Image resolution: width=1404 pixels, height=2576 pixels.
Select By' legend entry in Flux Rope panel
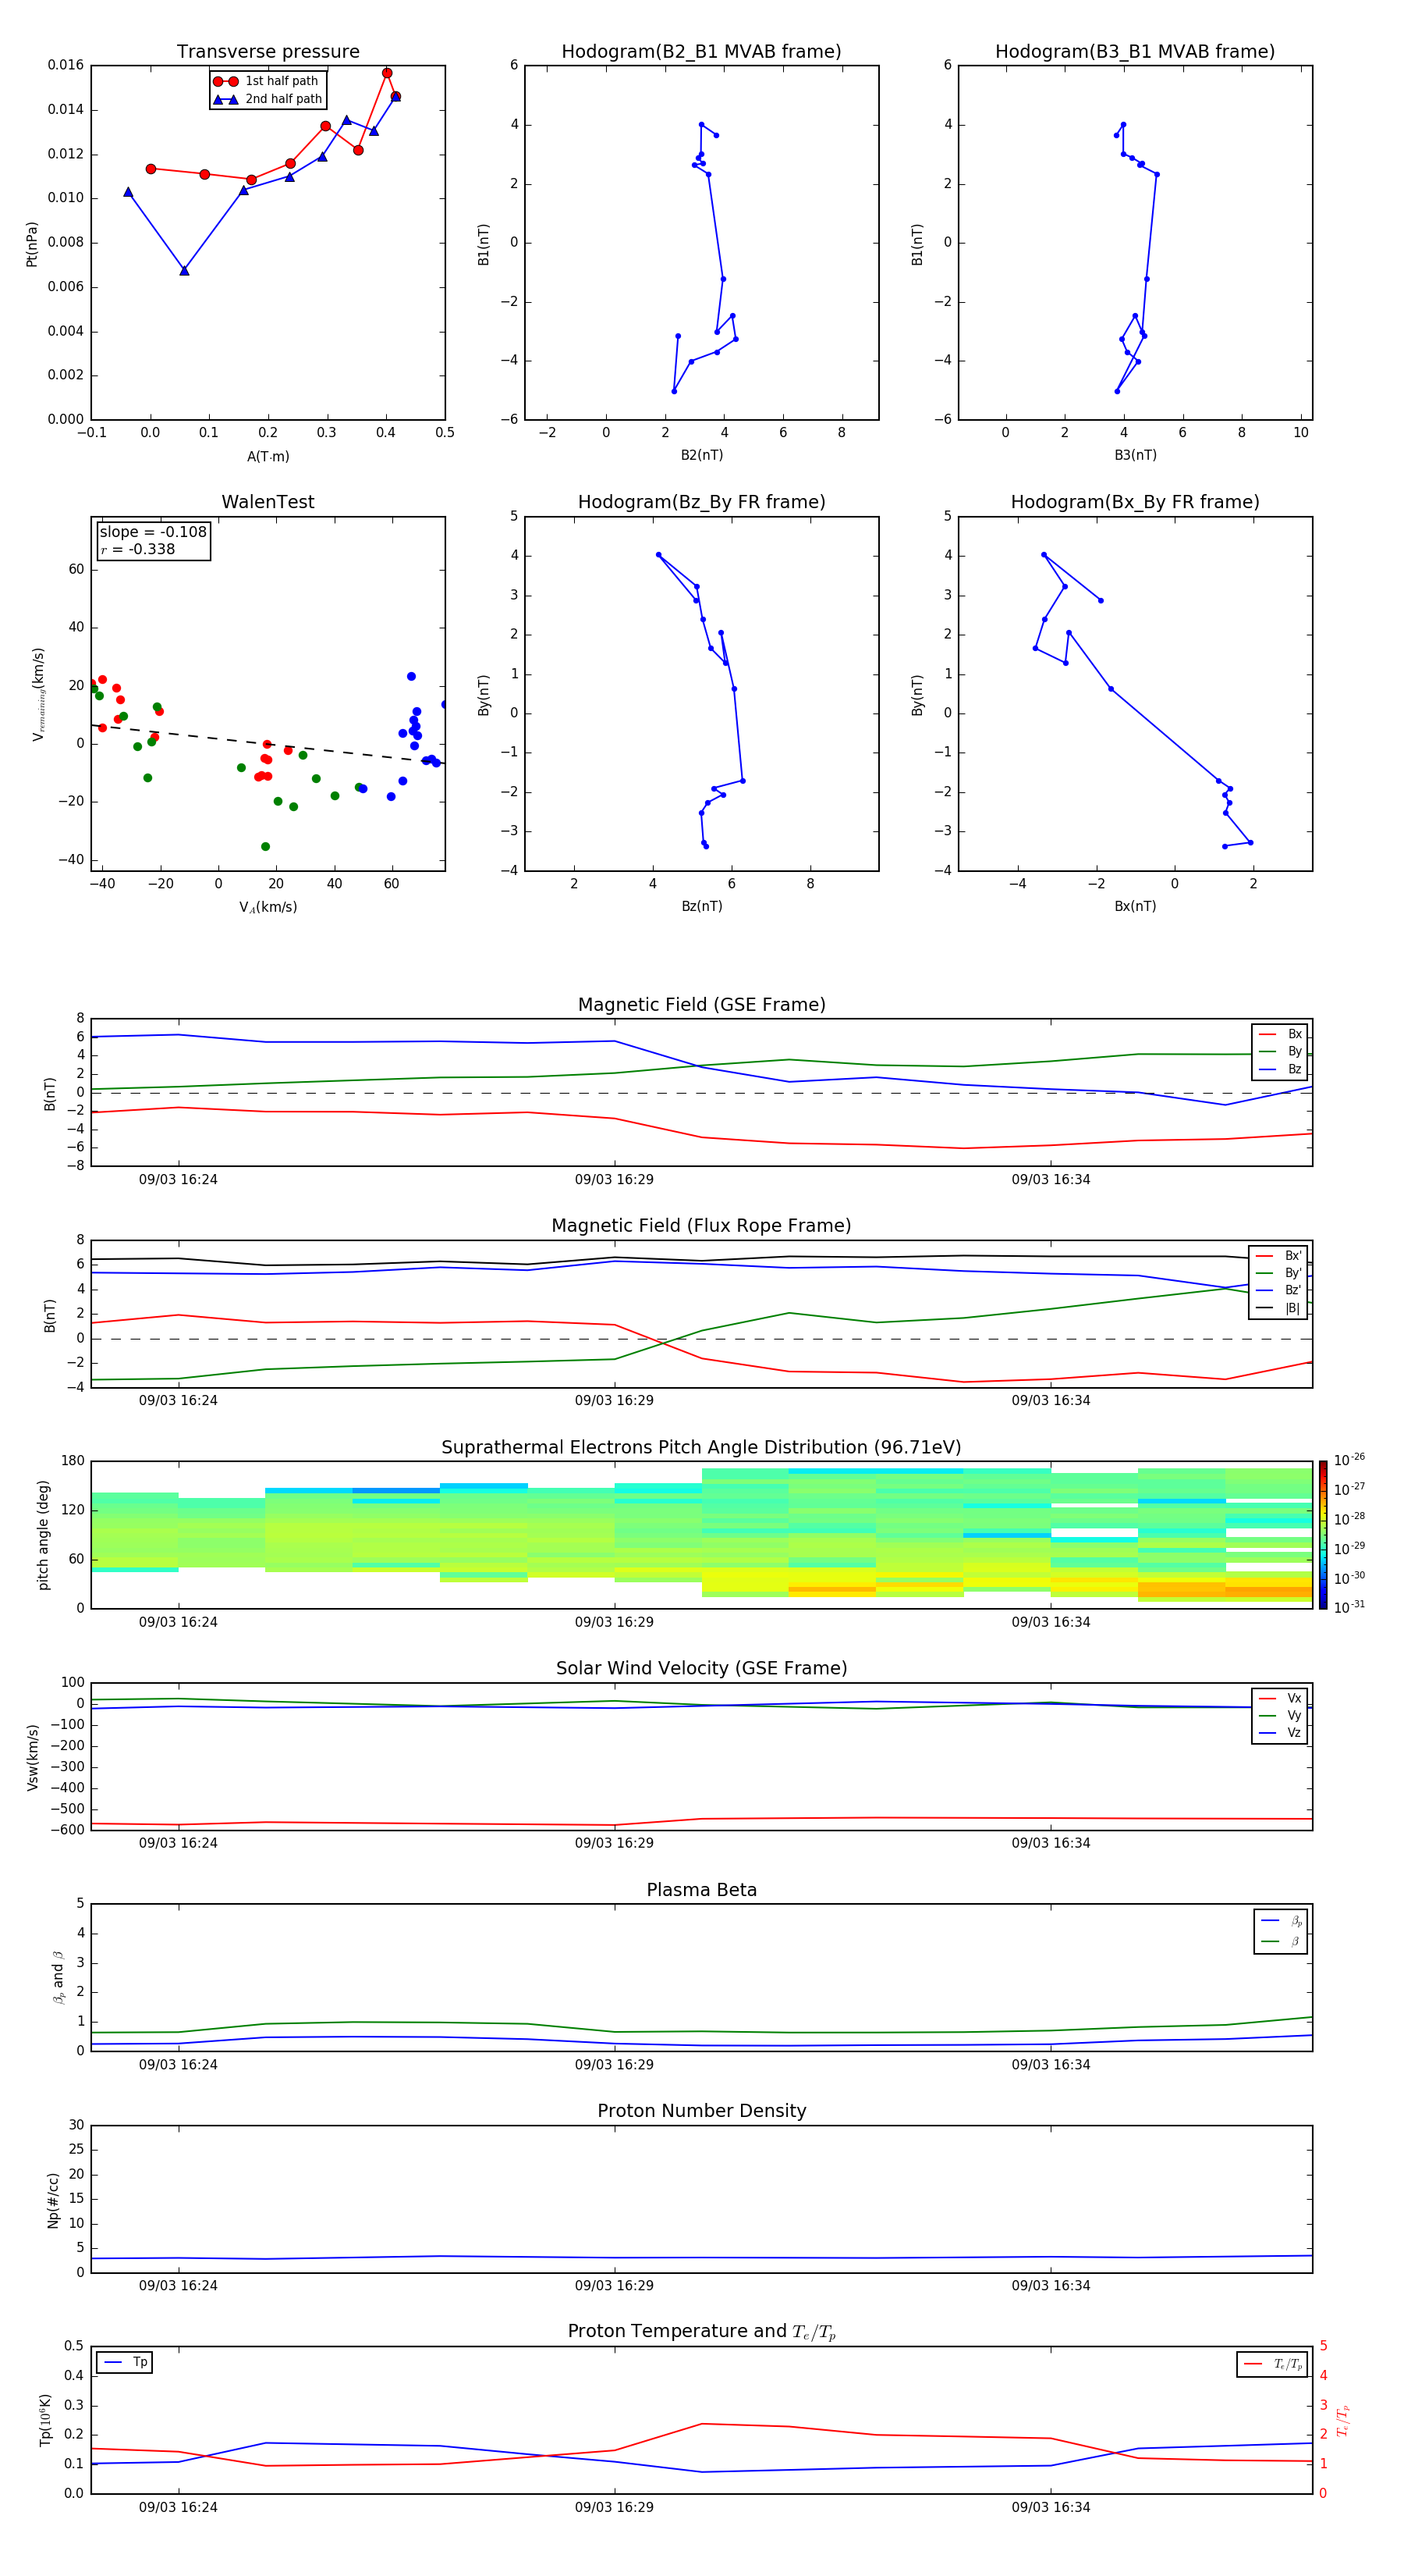tap(1279, 1273)
